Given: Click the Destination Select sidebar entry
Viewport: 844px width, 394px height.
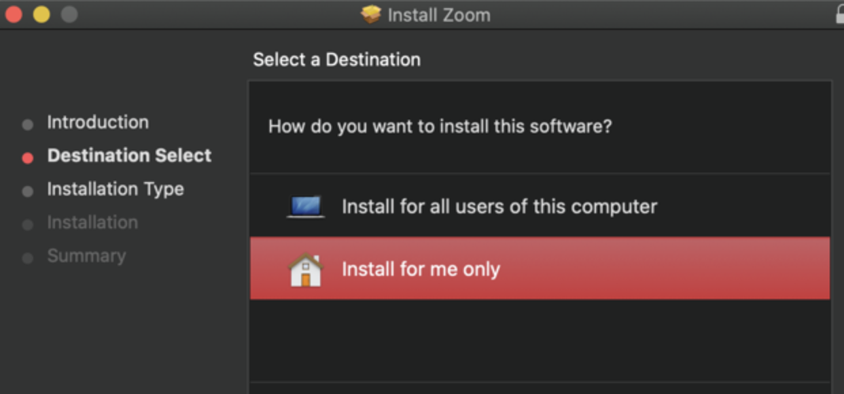Looking at the screenshot, I should (128, 156).
